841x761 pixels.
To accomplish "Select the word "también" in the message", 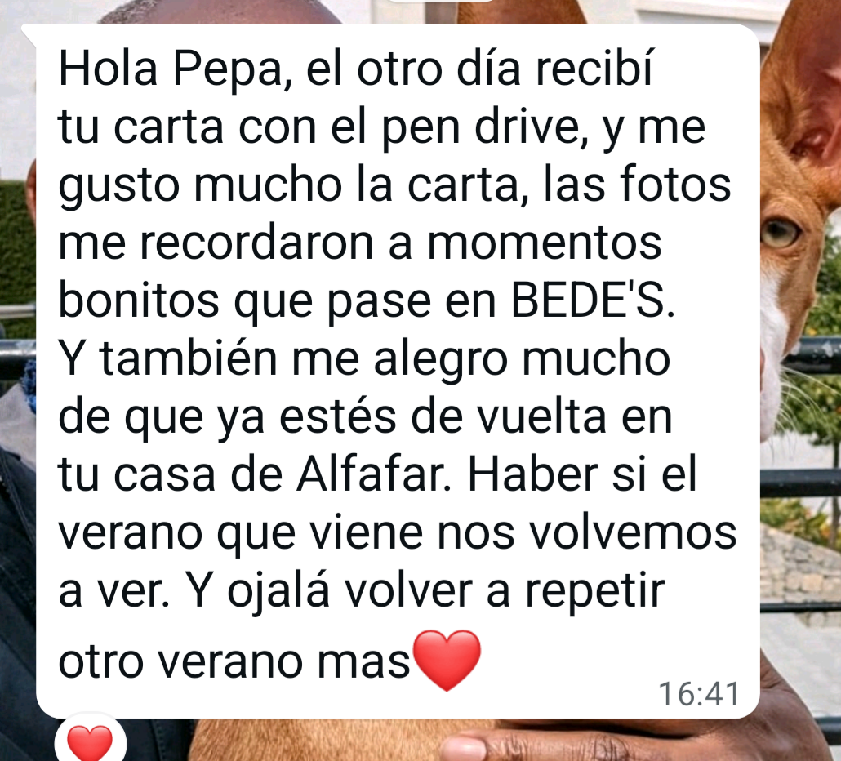I will coord(189,358).
